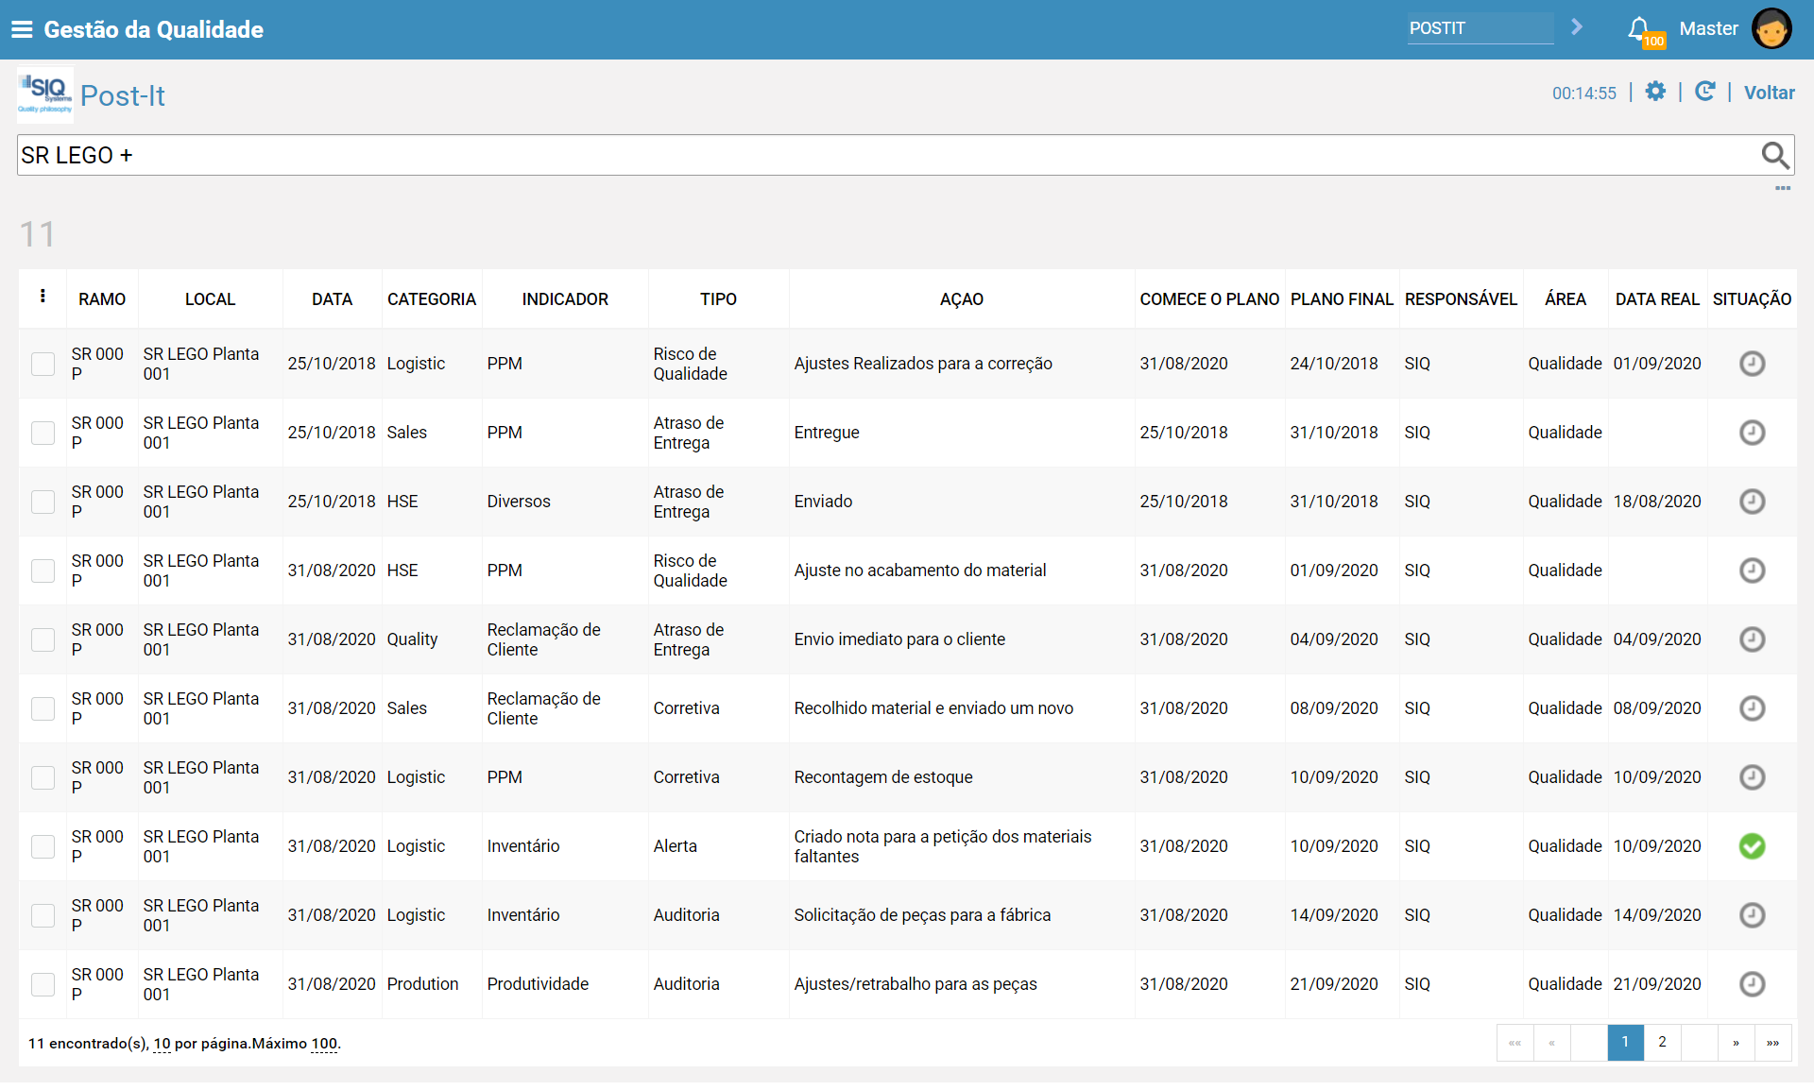Click the SIQ Systems logo
Image resolution: width=1814 pixels, height=1090 pixels.
tap(44, 94)
